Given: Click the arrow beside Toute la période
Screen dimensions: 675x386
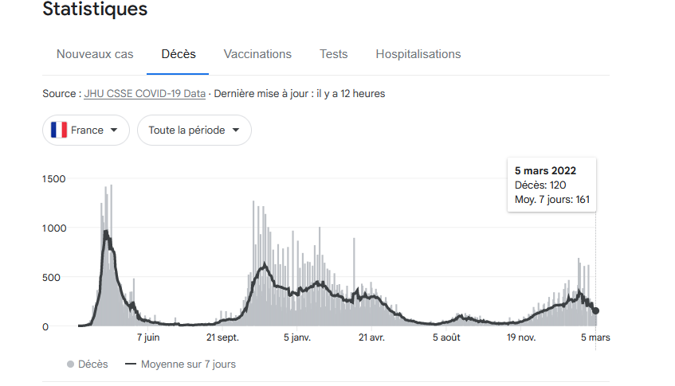Looking at the screenshot, I should [236, 131].
